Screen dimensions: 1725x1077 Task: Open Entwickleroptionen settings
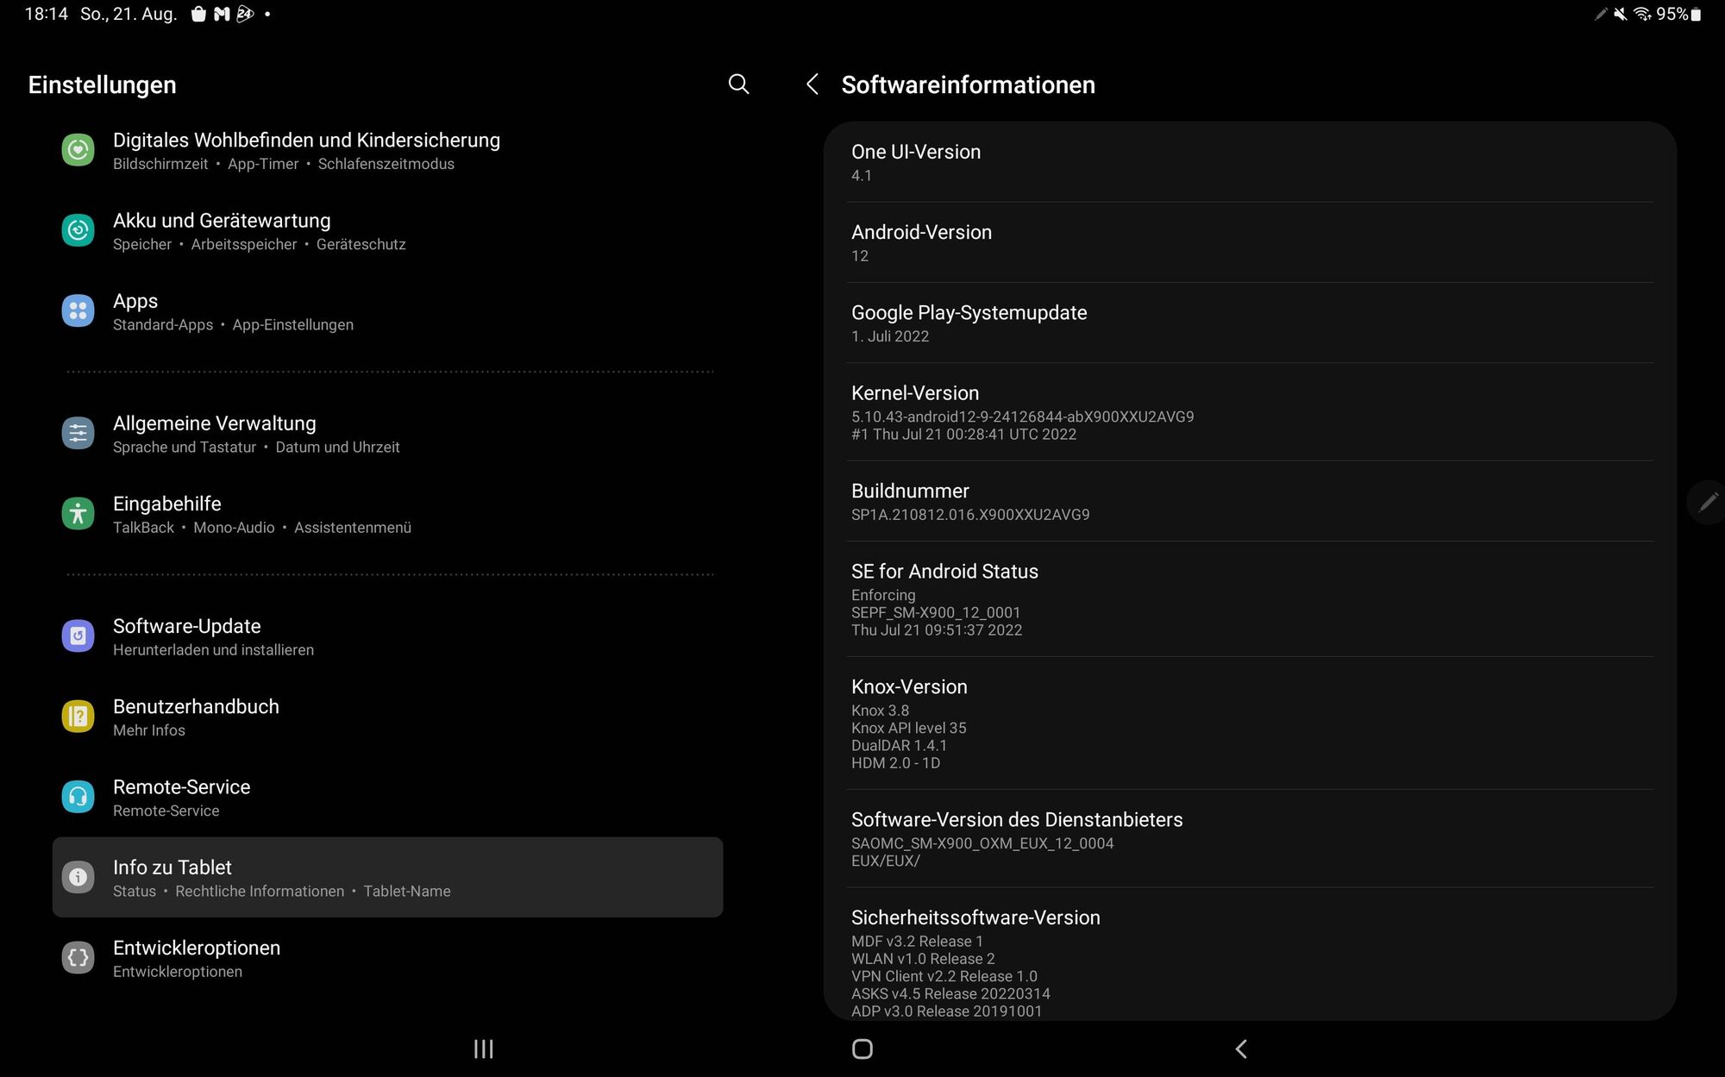pos(196,958)
